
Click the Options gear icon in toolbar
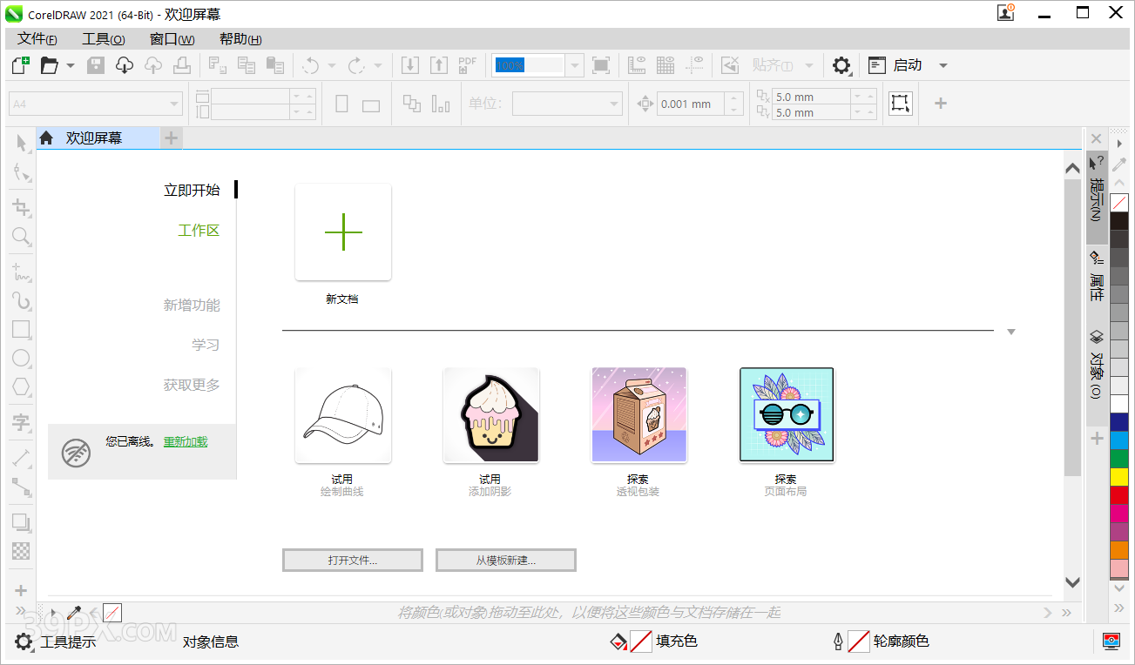coord(841,65)
